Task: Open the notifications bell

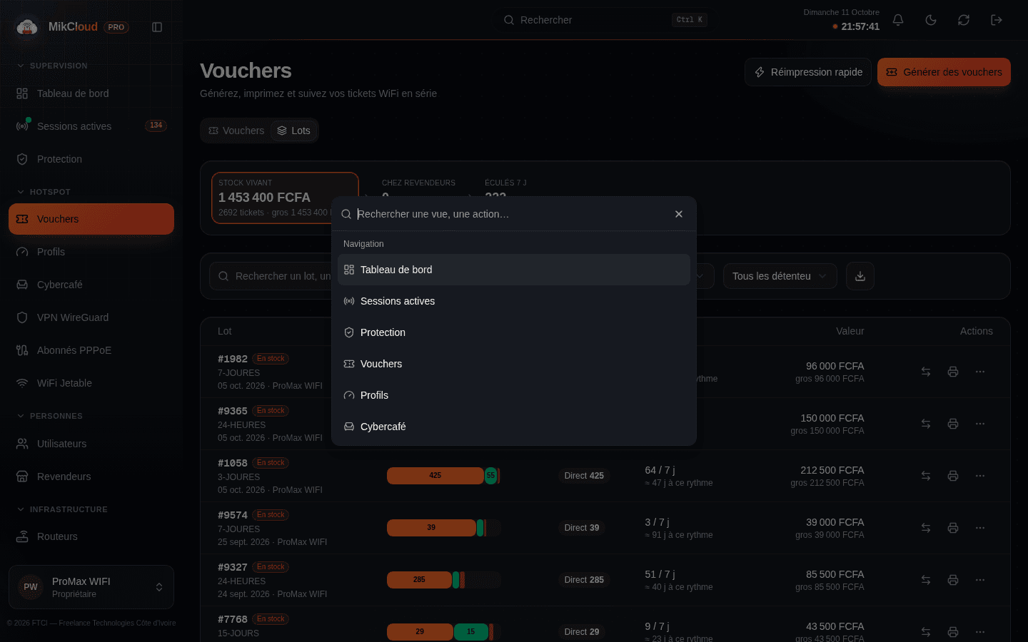Action: pyautogui.click(x=898, y=20)
